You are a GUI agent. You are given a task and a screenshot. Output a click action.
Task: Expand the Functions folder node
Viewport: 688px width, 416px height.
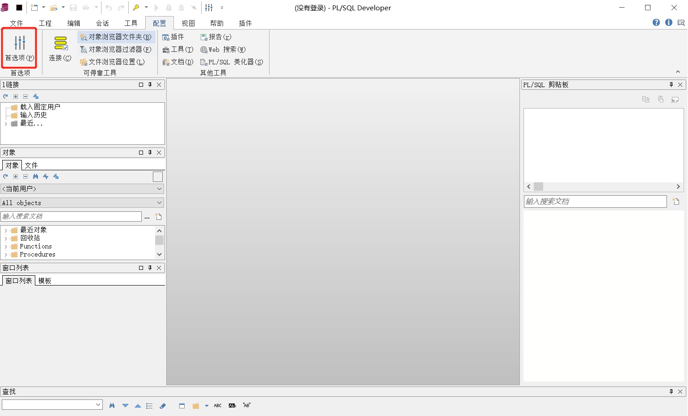click(x=6, y=247)
